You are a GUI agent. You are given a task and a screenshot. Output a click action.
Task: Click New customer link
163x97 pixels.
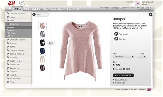point(145,10)
